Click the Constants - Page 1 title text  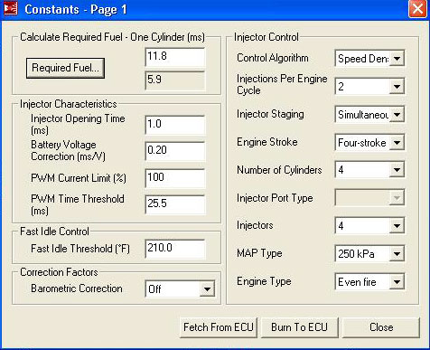click(76, 9)
